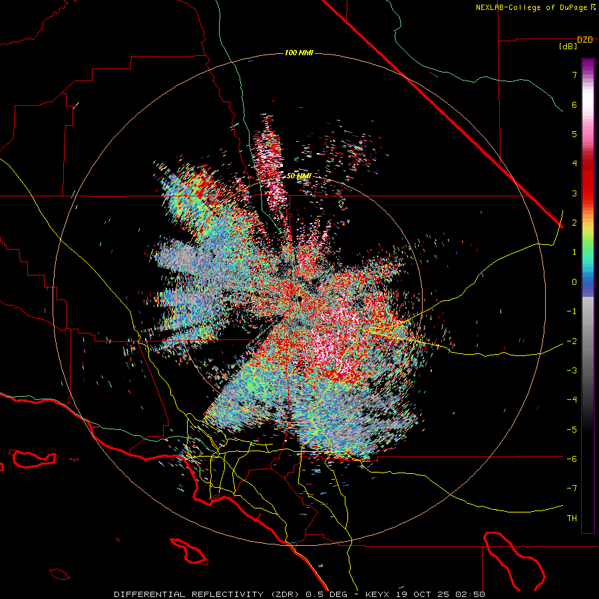Click the [dB] unit label
The width and height of the screenshot is (599, 599).
coord(568,47)
